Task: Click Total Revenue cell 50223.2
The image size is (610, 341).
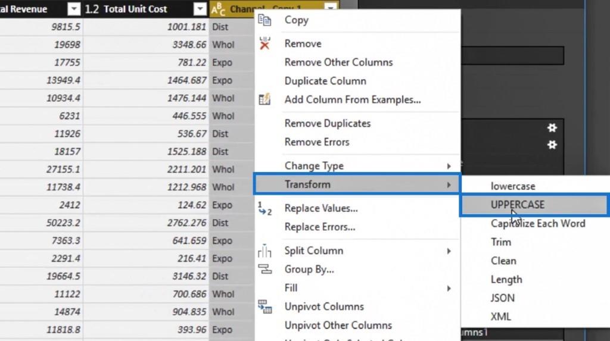Action: (x=41, y=223)
